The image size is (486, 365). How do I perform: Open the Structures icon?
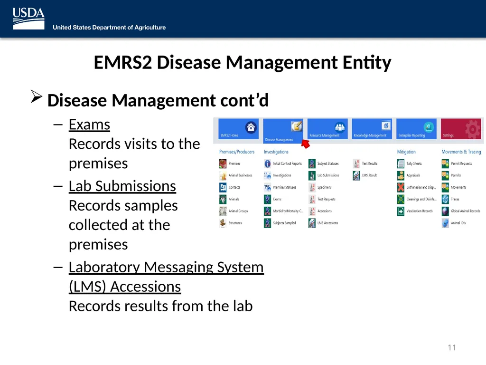pyautogui.click(x=223, y=223)
